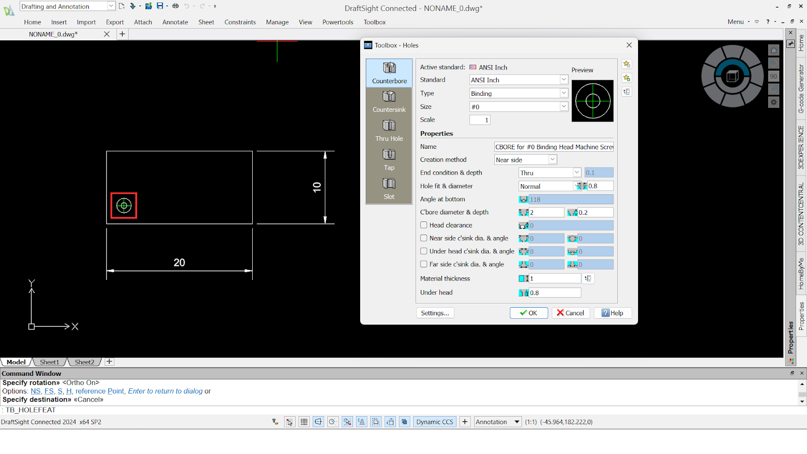The height and width of the screenshot is (454, 807).
Task: Click OK in the Holes dialog
Action: point(529,313)
